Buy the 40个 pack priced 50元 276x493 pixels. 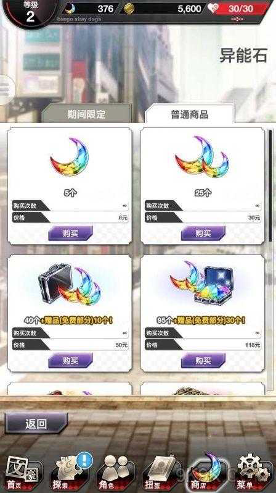70,360
